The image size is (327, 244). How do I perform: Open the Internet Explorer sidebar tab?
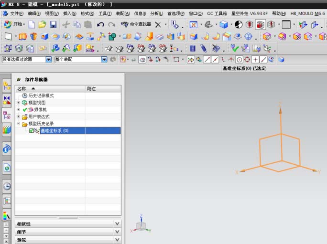coord(7,168)
